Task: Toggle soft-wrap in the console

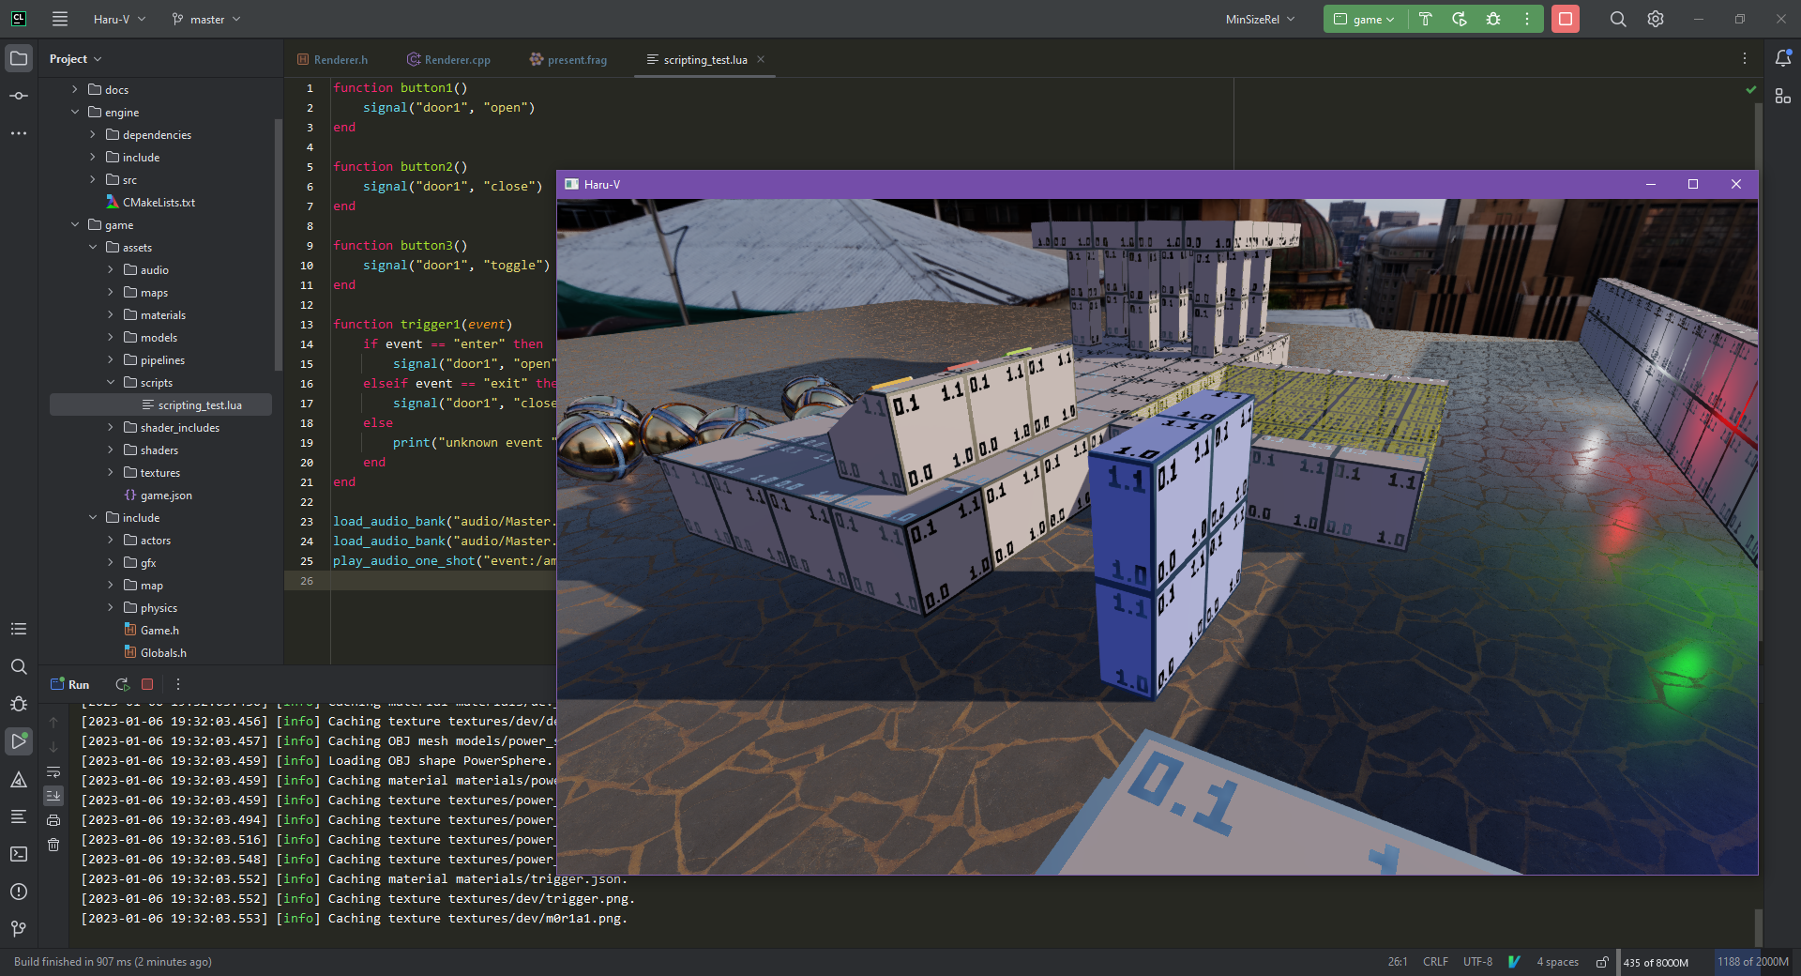Action: tap(53, 771)
